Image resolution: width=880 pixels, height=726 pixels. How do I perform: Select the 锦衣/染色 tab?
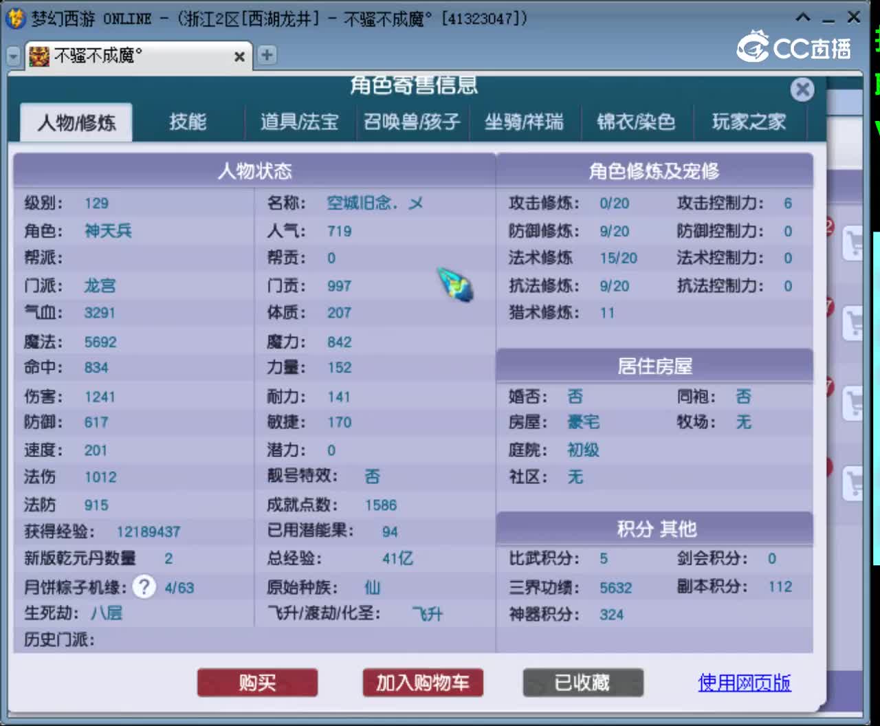(636, 122)
